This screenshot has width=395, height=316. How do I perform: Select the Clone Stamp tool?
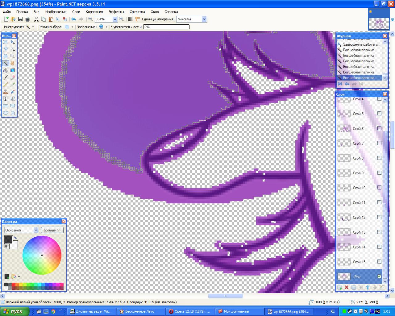pyautogui.click(x=6, y=92)
